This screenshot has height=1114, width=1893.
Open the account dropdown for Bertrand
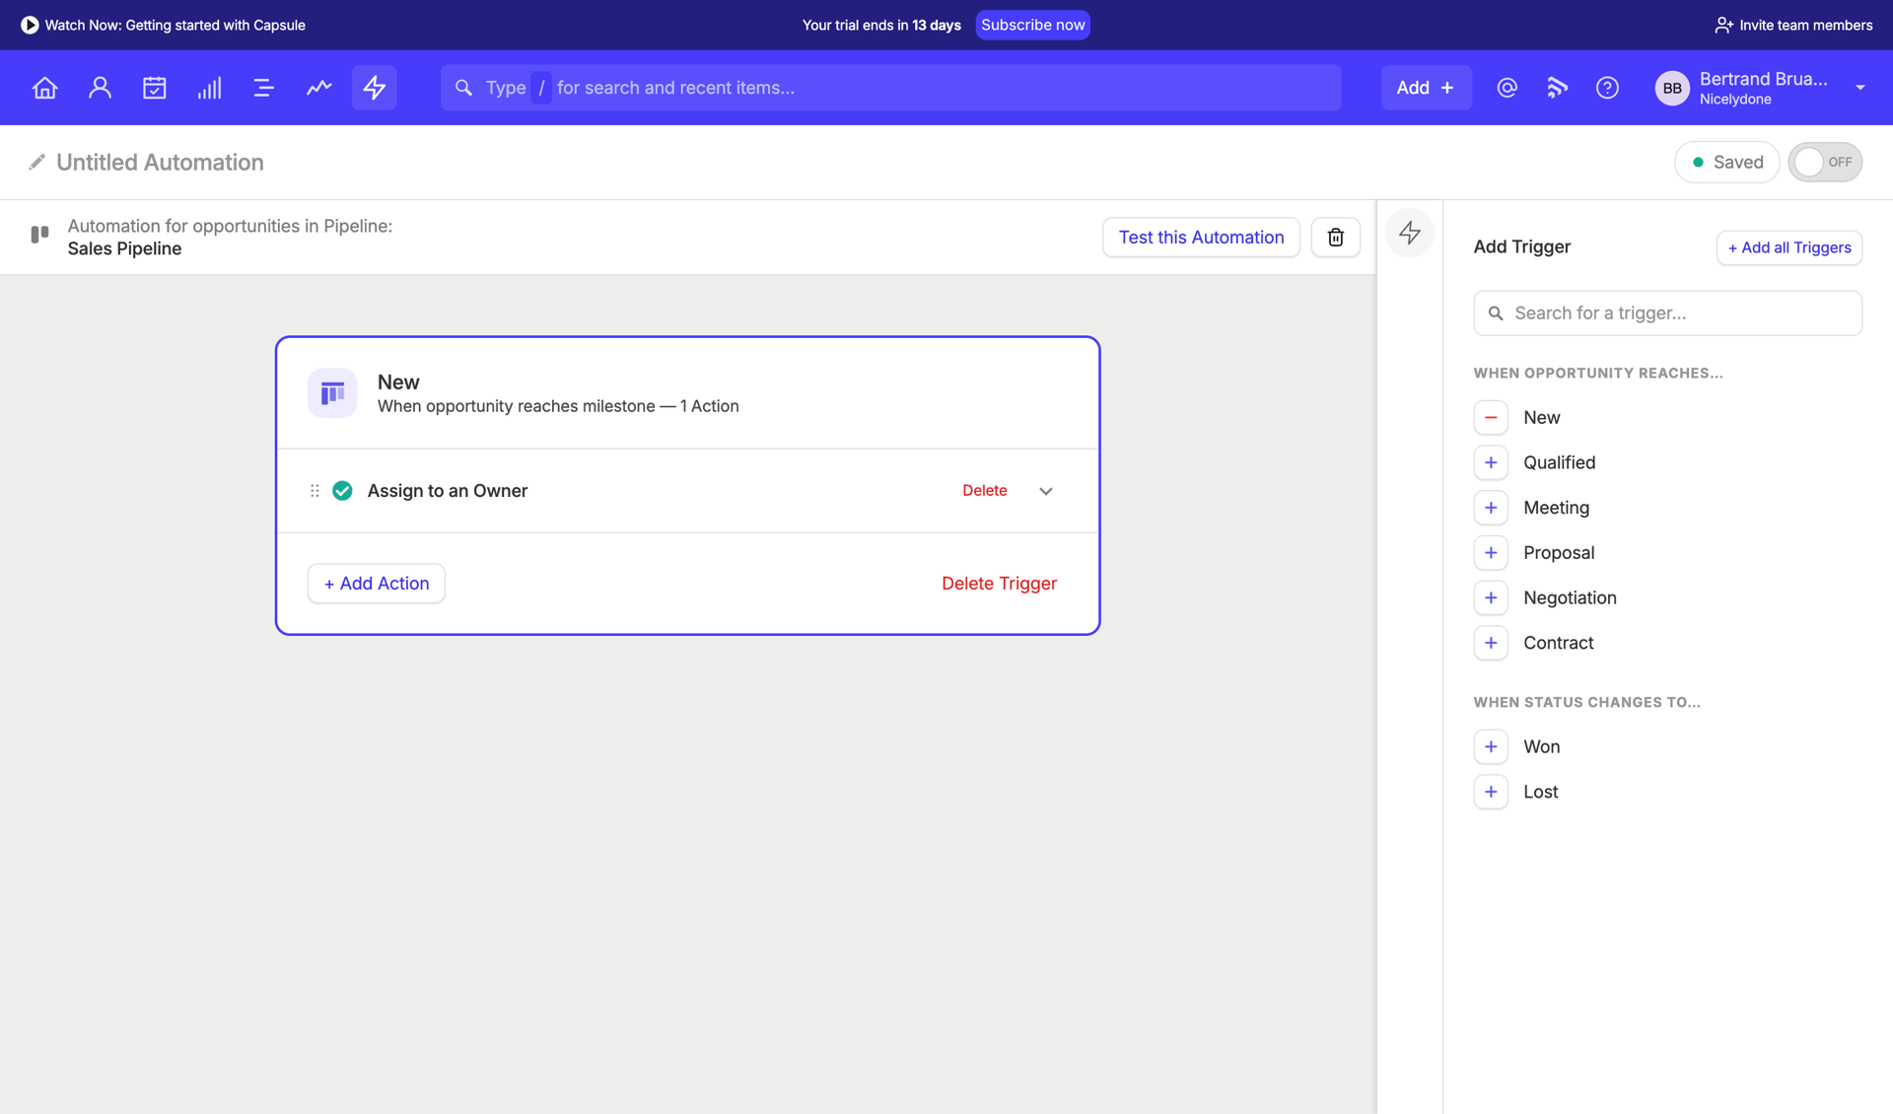(x=1860, y=88)
